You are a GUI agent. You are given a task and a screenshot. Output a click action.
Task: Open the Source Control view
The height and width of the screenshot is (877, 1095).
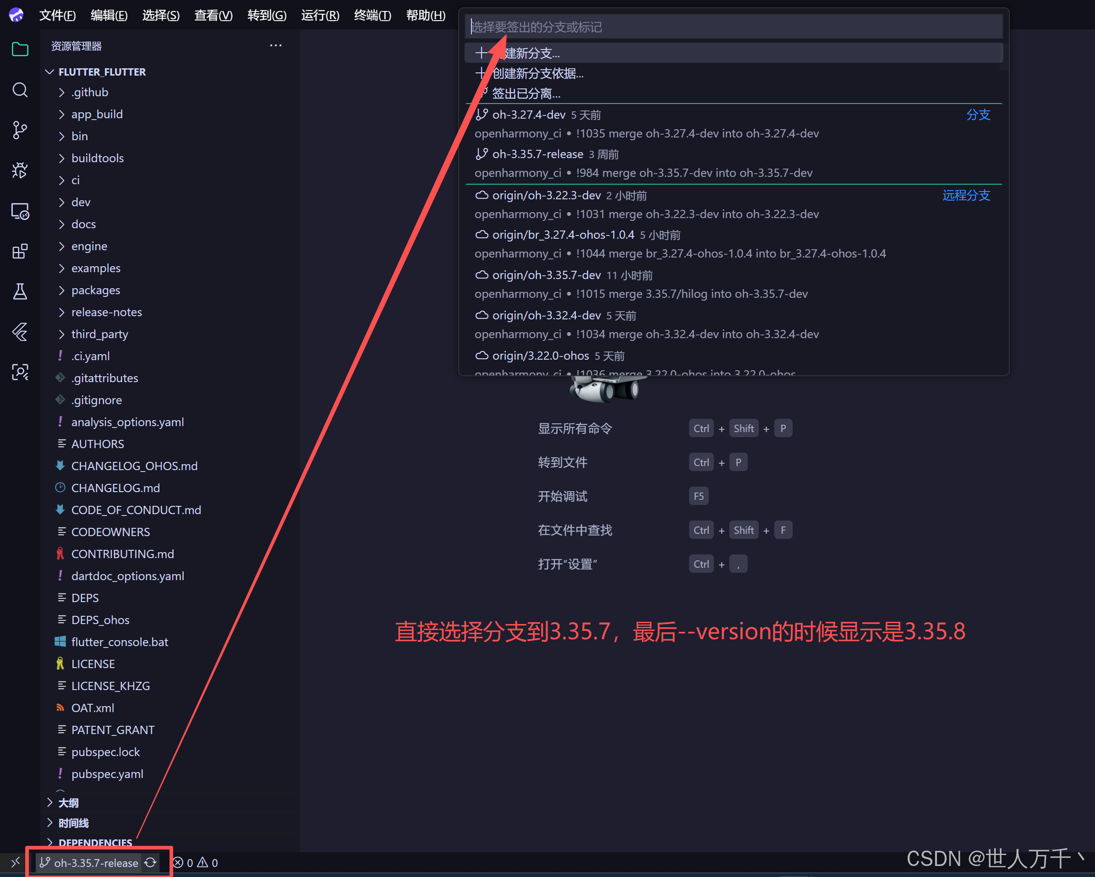coord(19,130)
